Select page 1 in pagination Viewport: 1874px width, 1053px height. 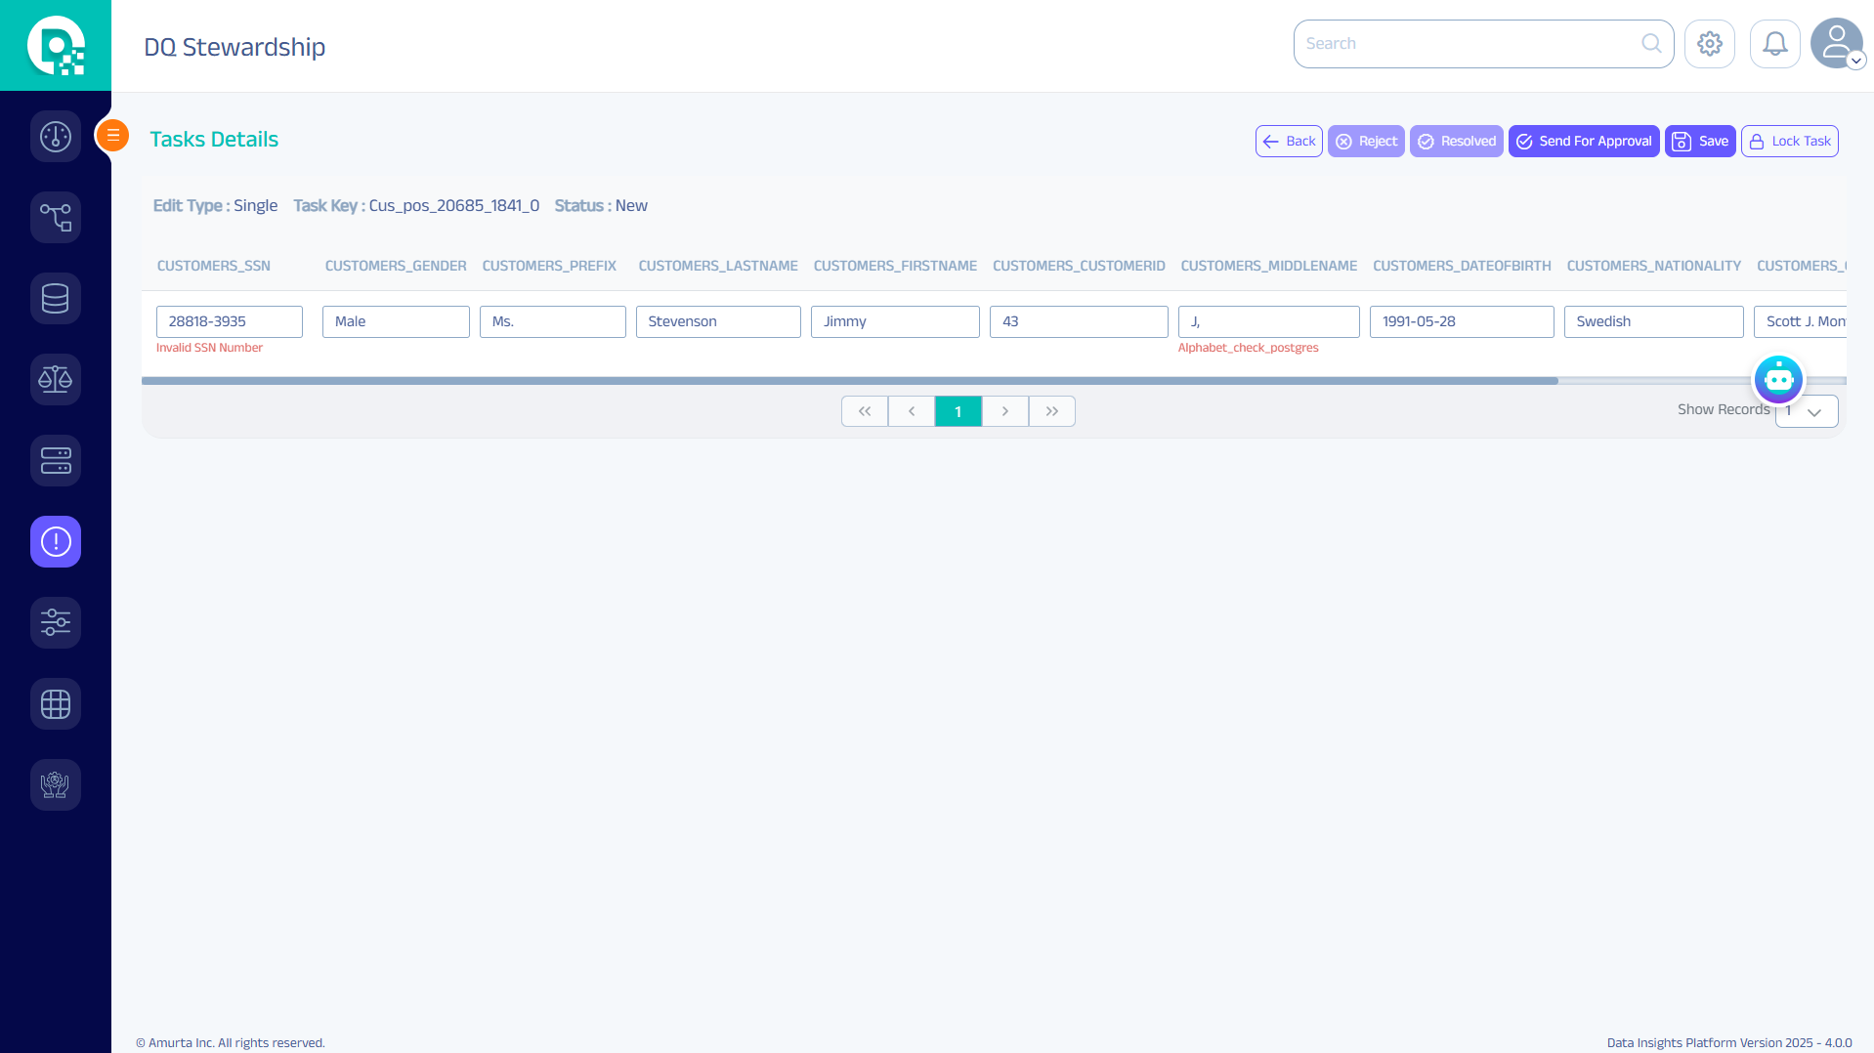(958, 411)
